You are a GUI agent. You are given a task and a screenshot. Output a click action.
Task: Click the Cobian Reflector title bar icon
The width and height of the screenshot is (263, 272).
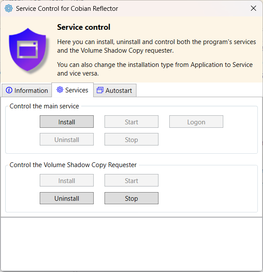[x=9, y=9]
